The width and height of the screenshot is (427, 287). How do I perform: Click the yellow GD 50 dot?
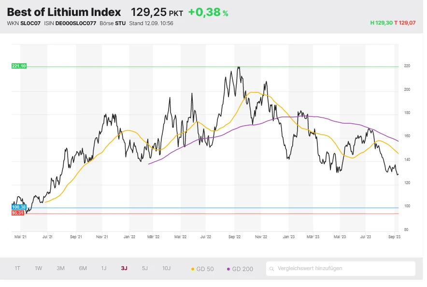pyautogui.click(x=193, y=269)
